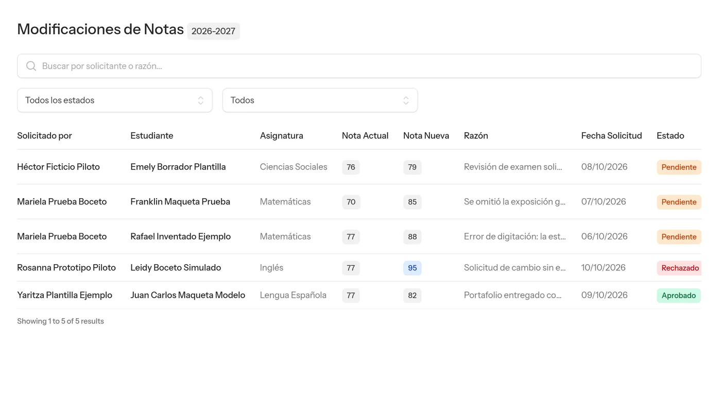This screenshot has width=721, height=397.
Task: Click date 10/10/2026
Action: click(x=603, y=268)
